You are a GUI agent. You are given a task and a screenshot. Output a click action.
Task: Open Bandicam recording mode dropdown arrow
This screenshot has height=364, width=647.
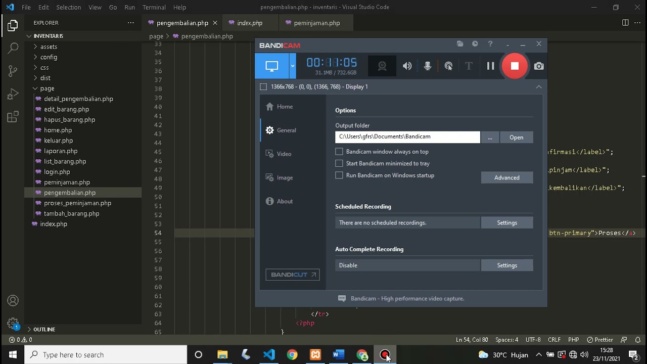pos(292,66)
